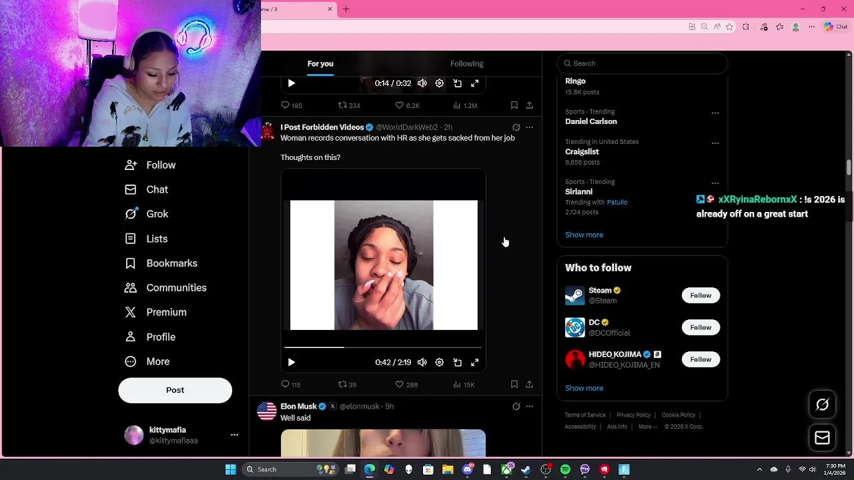Viewport: 854px width, 480px height.
Task: Expand the footer More link
Action: (647, 427)
